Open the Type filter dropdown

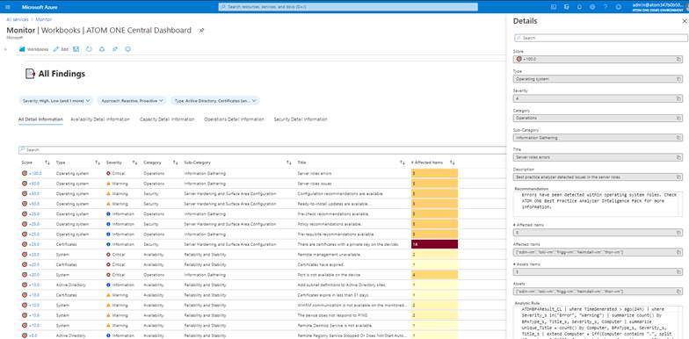[215, 100]
